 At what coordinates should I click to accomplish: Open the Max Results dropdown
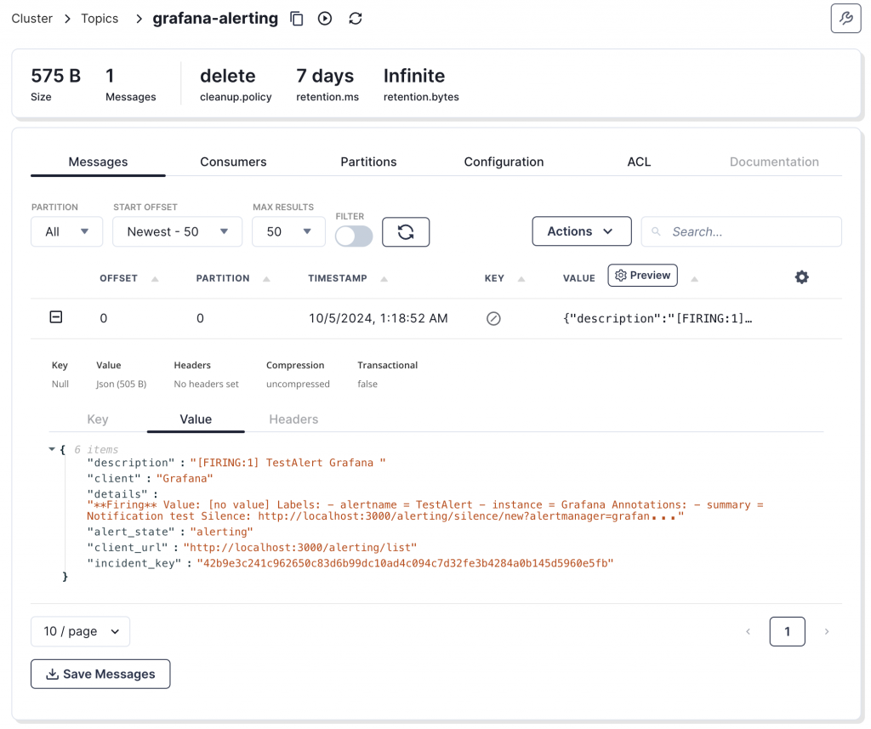[288, 231]
